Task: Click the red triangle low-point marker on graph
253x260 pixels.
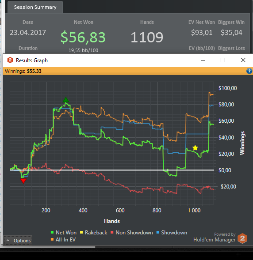Action: 23,181
